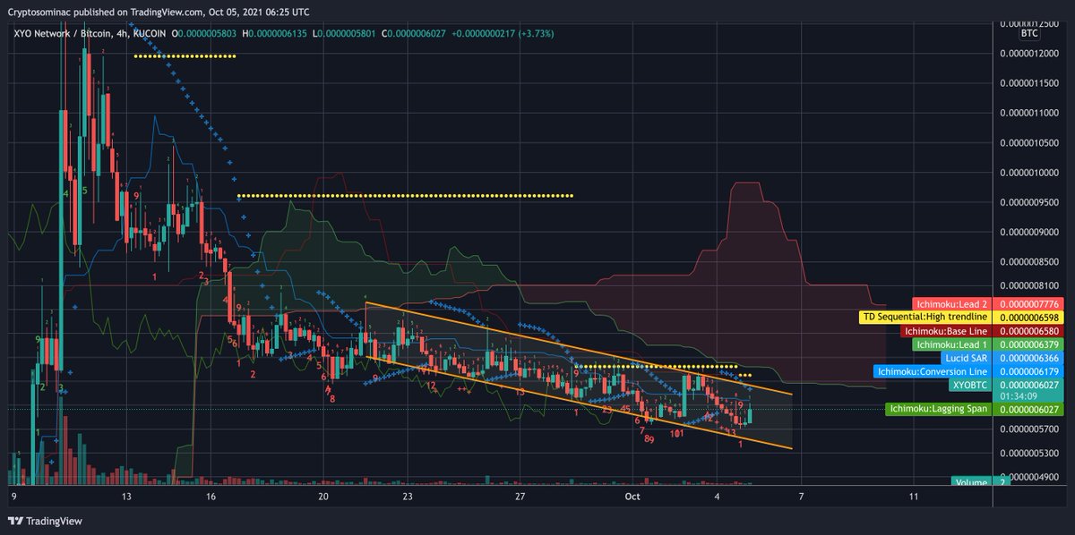1075x535 pixels.
Task: Click the 0.0000011000 price axis tick
Action: [1031, 113]
